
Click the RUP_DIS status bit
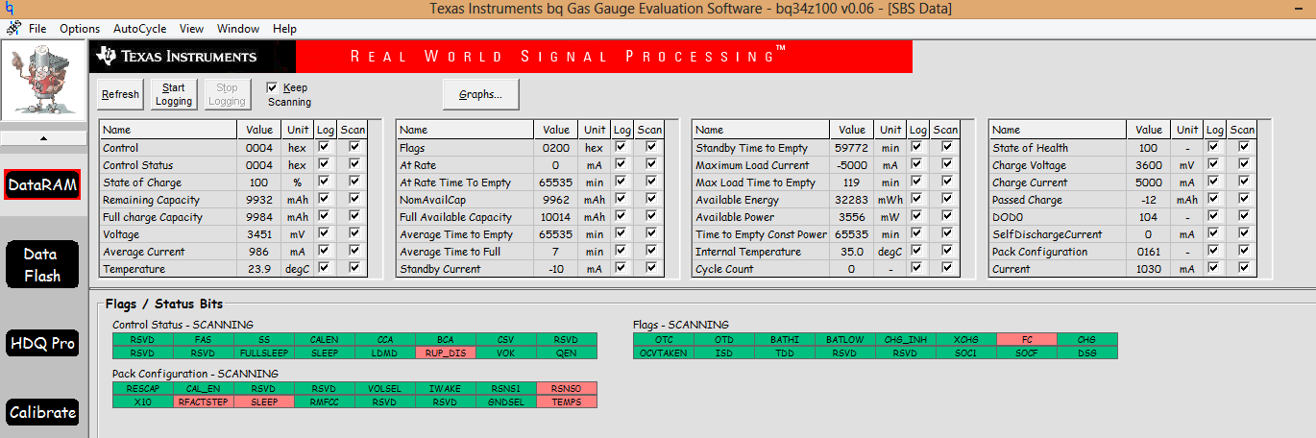446,353
